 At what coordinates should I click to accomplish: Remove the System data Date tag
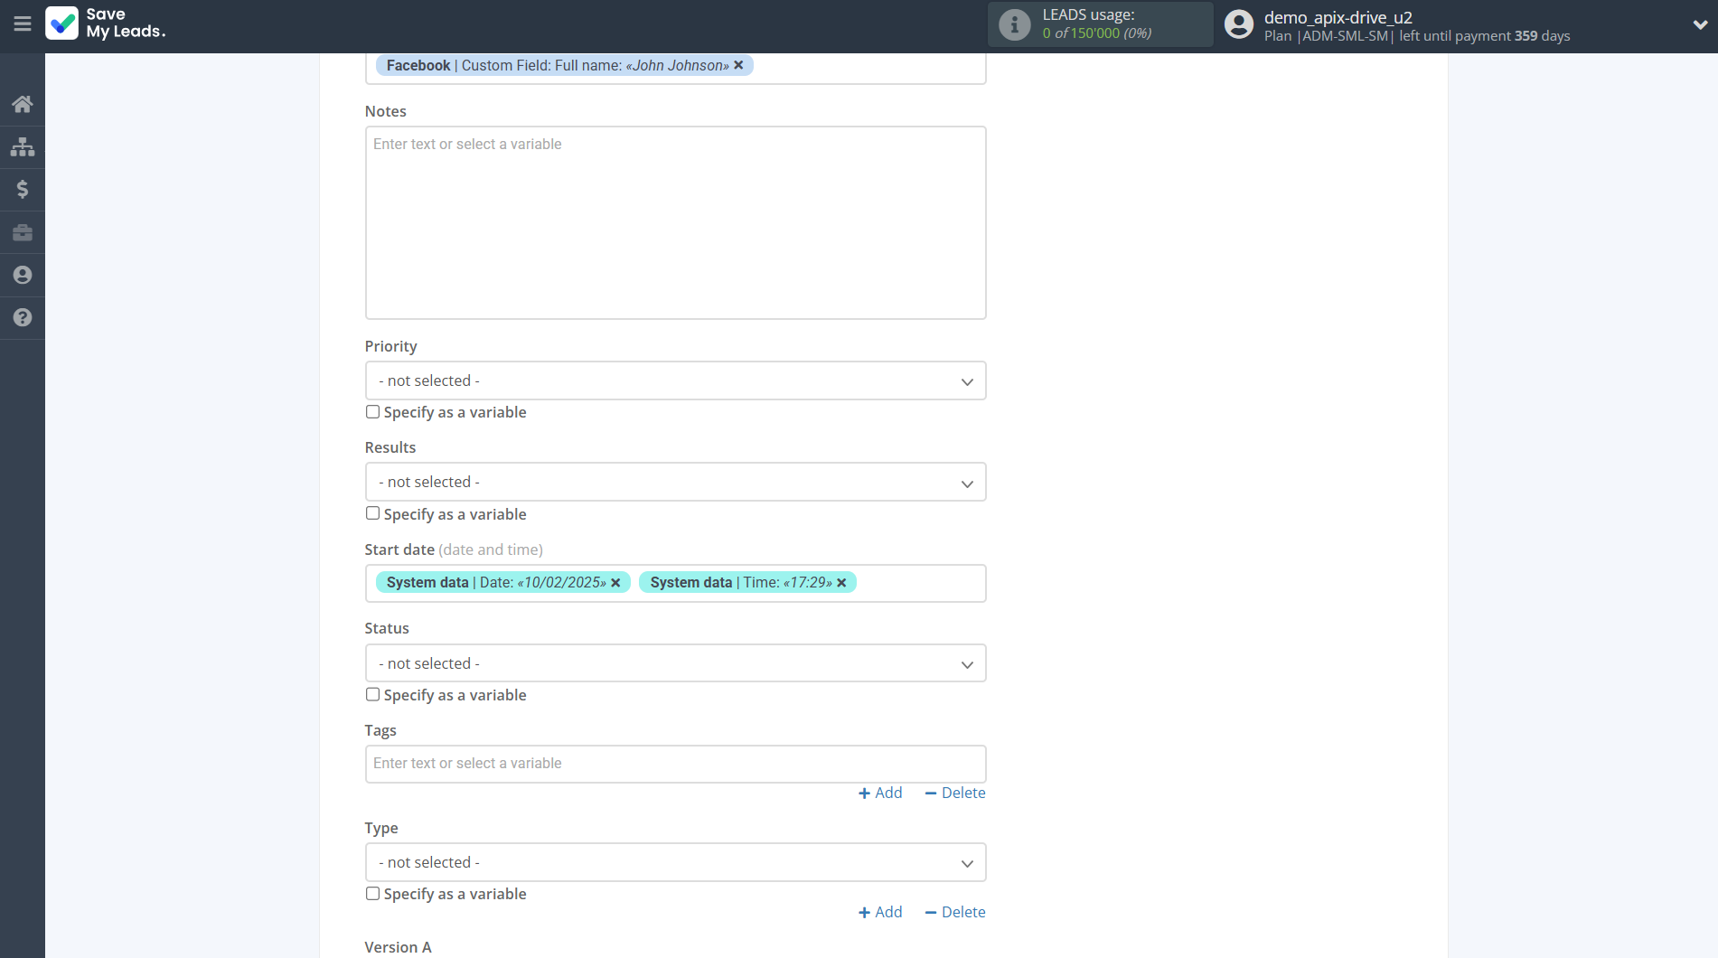(615, 583)
